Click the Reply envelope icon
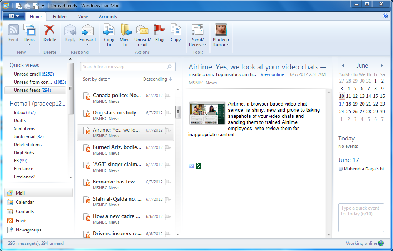 click(x=70, y=30)
